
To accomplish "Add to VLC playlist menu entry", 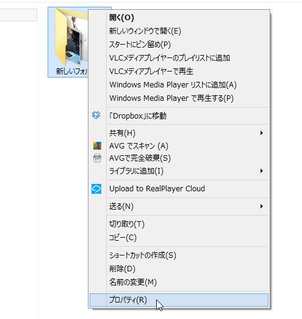I will [179, 58].
